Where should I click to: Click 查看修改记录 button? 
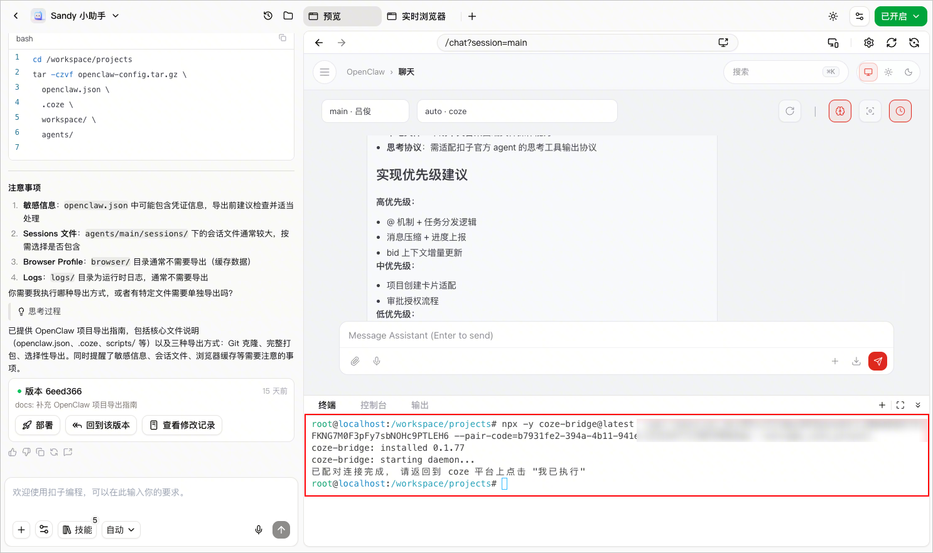click(182, 425)
